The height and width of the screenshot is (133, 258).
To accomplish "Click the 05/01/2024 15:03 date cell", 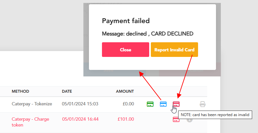I will pyautogui.click(x=80, y=104).
